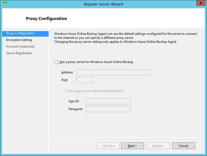Click the Register Server Wizard title text

point(103,4)
